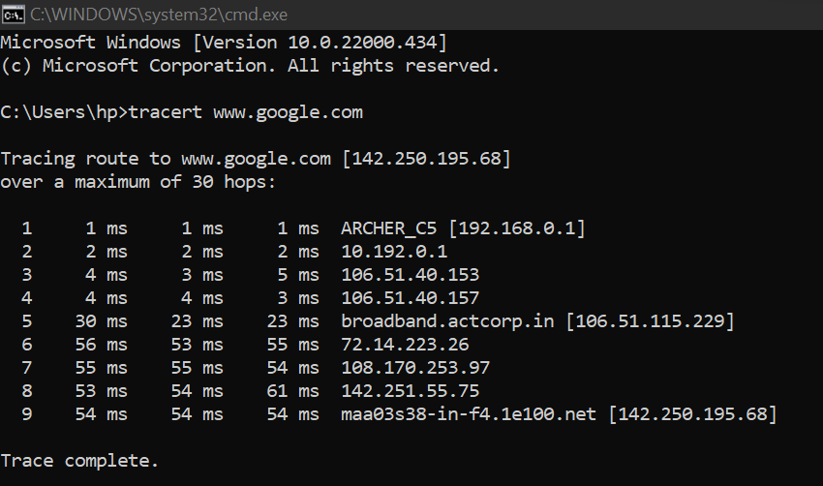Image resolution: width=823 pixels, height=486 pixels.
Task: Click the cmd.exe icon in title bar
Action: click(14, 15)
